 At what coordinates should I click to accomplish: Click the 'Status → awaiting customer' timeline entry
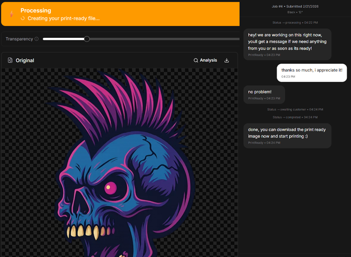295,110
